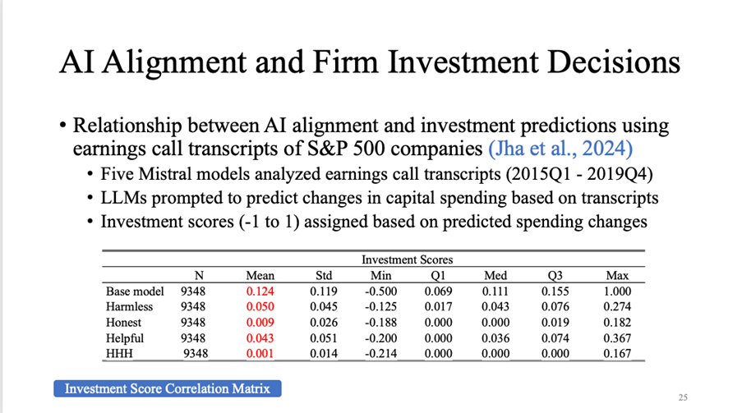Click the bullet about Investment scores range
This screenshot has height=413, width=742.
pyautogui.click(x=372, y=222)
